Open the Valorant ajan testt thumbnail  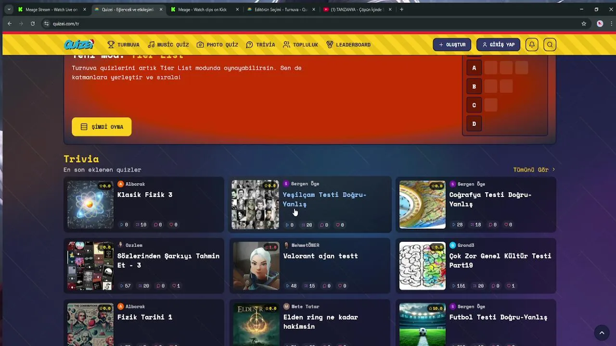256,266
